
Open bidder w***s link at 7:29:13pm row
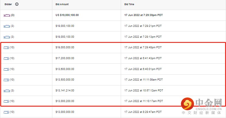click(x=7, y=37)
